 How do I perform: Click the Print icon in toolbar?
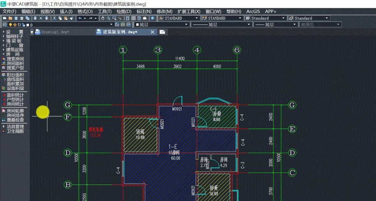(35, 18)
